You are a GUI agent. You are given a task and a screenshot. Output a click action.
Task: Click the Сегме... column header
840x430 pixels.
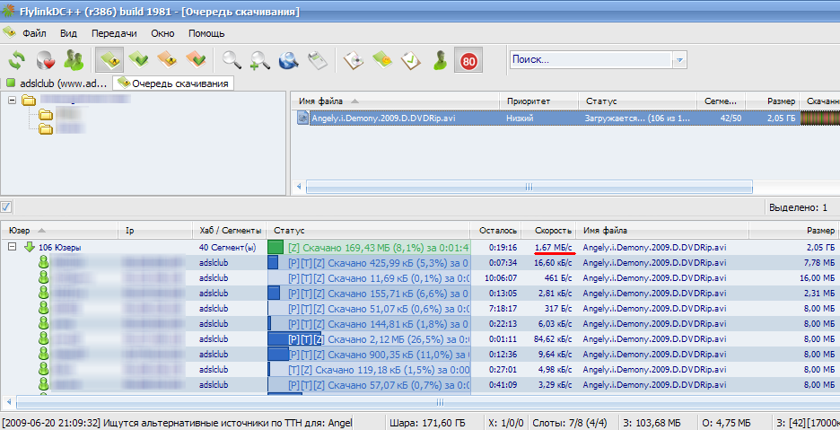point(721,101)
